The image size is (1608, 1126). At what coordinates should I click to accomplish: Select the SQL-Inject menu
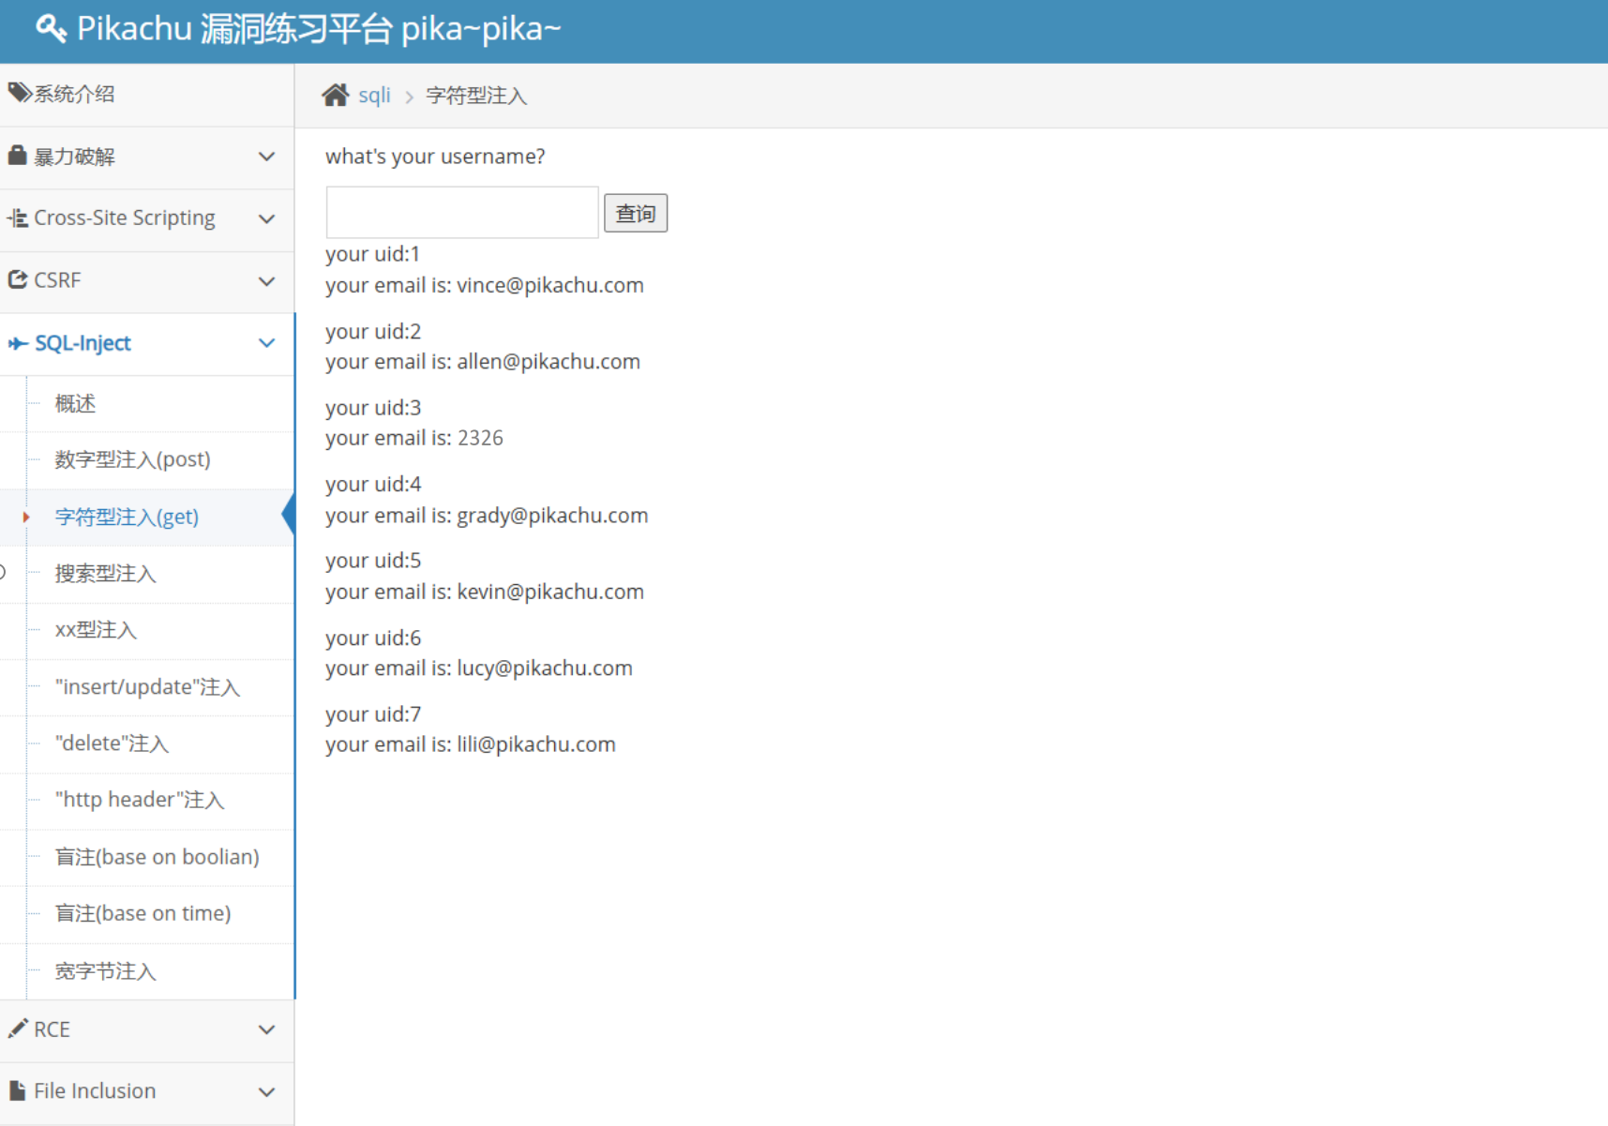147,343
